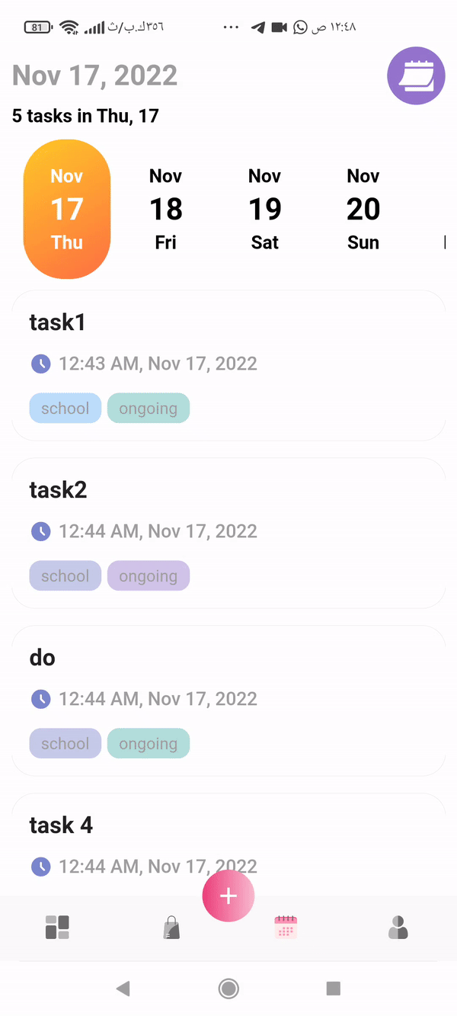
Task: Select Nov 19 Sat in date strip
Action: [264, 209]
